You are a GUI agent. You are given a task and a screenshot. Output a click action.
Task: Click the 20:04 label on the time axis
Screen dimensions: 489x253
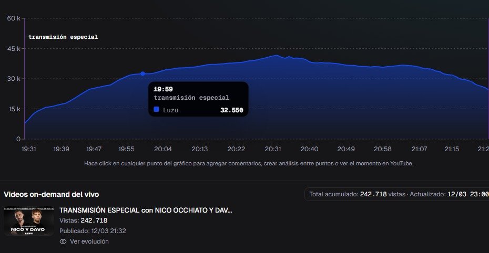coord(163,149)
